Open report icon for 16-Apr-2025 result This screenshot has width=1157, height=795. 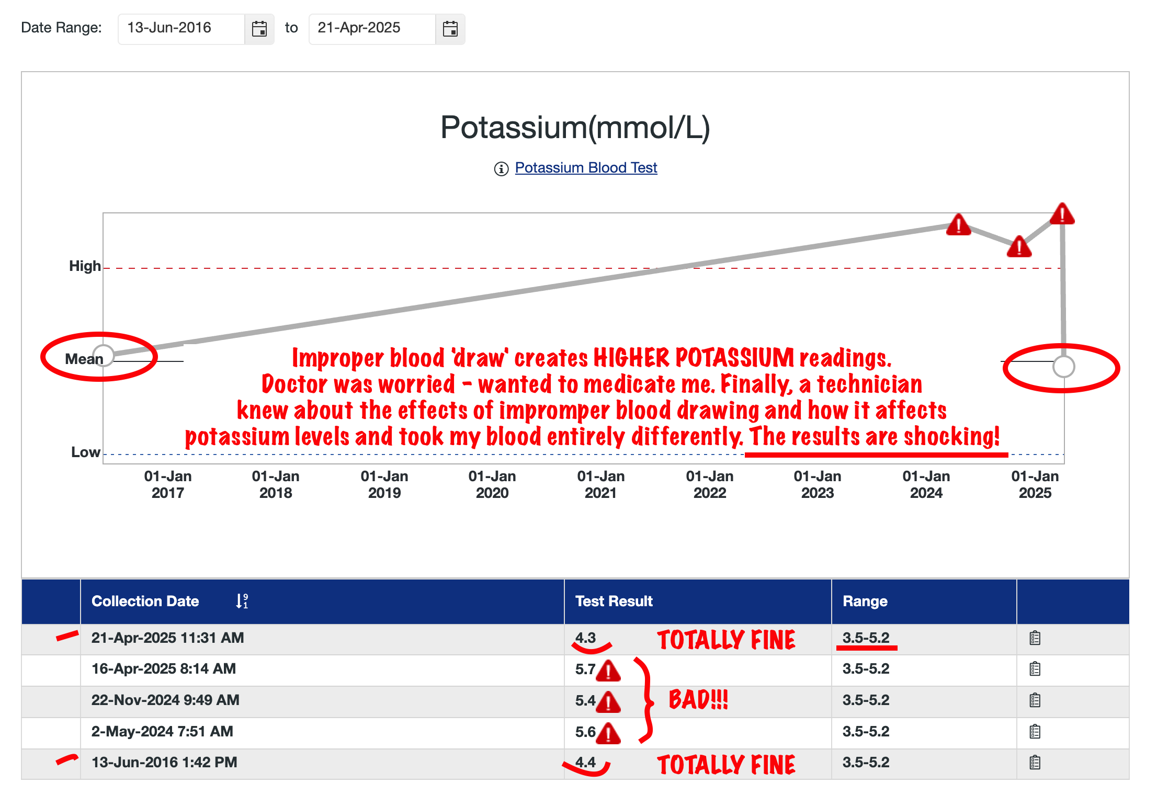point(1035,669)
